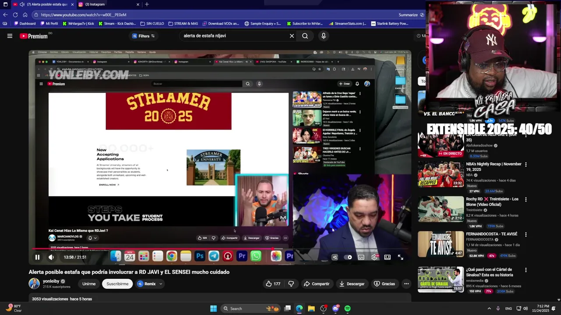
Task: Open a new browser tab
Action: pyautogui.click(x=147, y=4)
